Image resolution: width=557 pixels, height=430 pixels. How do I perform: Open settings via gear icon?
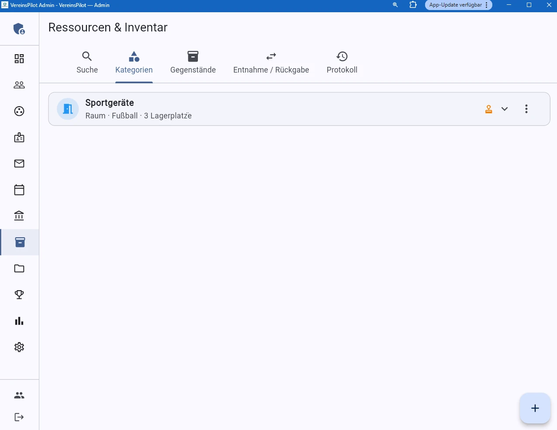pos(19,347)
